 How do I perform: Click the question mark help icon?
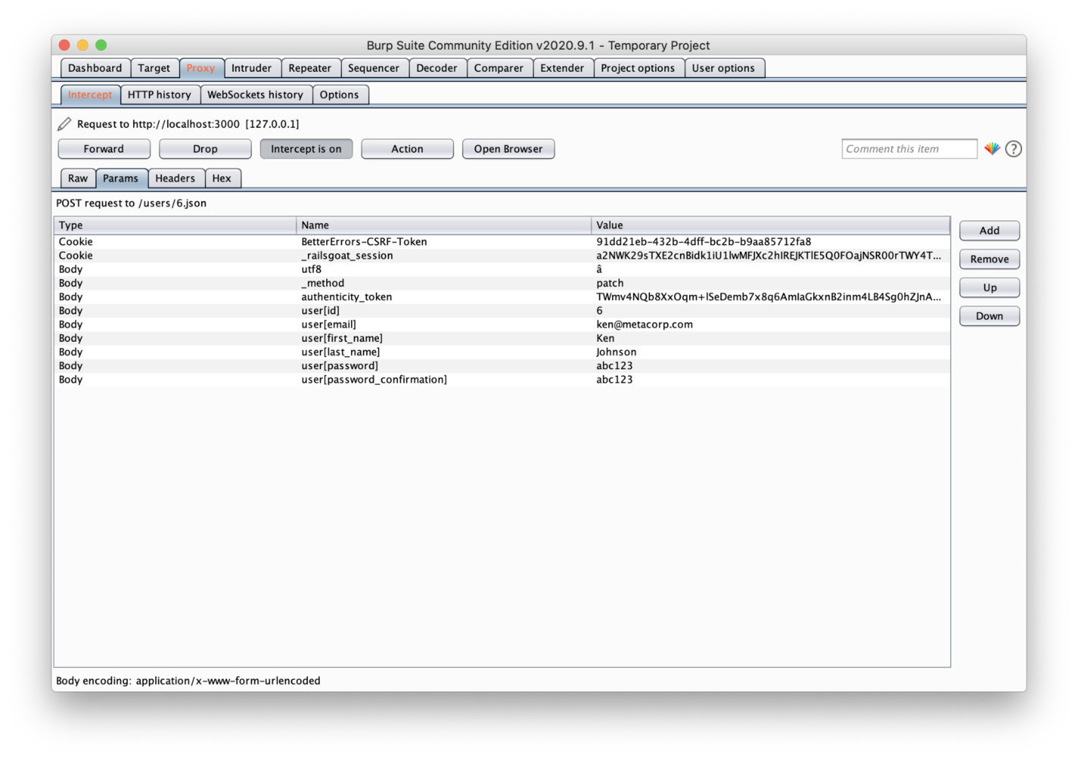(x=1013, y=148)
